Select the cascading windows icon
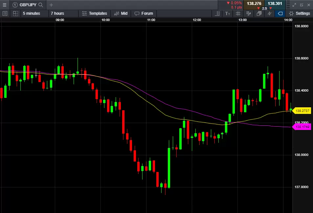Screen dimensions: 313x213 coord(259,13)
